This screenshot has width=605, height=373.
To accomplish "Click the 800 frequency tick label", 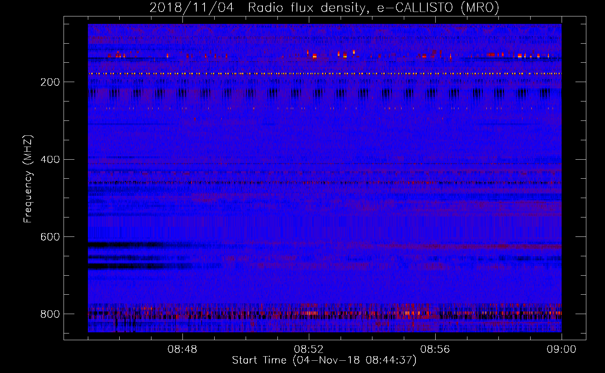I will point(50,314).
